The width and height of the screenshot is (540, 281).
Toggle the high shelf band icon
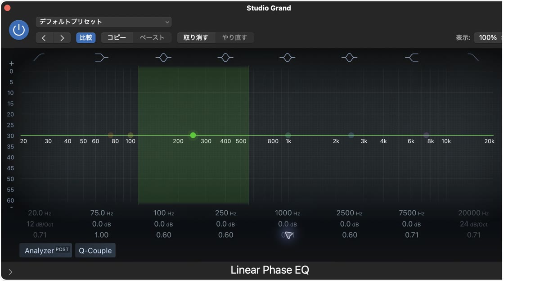[411, 58]
